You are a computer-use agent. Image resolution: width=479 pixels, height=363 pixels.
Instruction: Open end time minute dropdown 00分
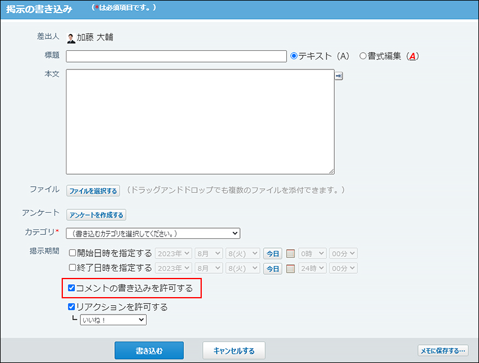point(343,268)
